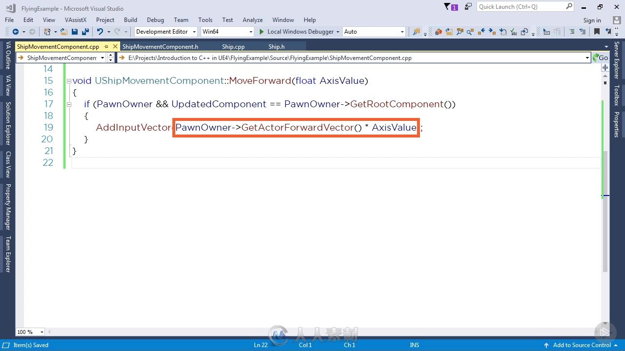
Task: Open the undo history dropdown arrow
Action: point(108,32)
